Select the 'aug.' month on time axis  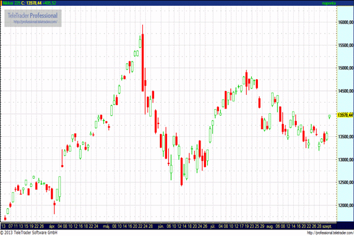(268, 225)
